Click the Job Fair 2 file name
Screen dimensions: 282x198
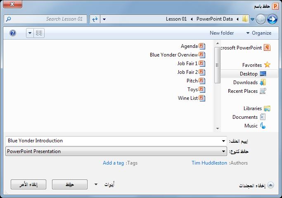(187, 72)
